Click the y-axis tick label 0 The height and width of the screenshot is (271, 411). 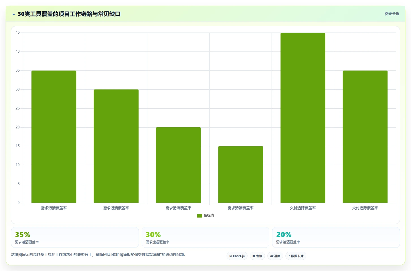click(x=19, y=203)
